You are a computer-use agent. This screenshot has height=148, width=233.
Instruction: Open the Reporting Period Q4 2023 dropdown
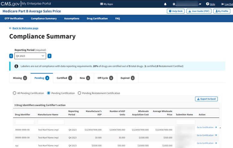(30, 56)
